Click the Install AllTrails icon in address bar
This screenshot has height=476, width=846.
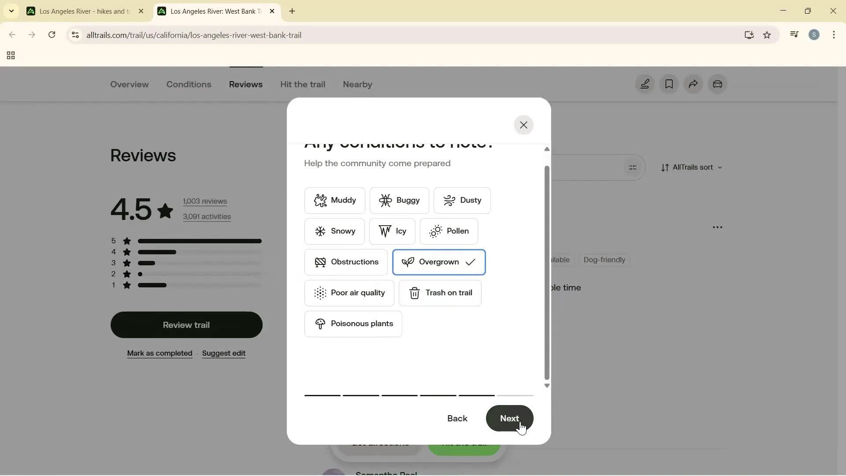coord(749,35)
